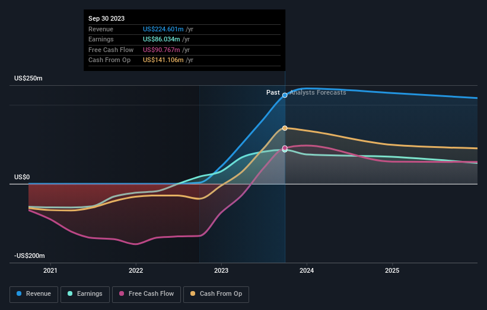The width and height of the screenshot is (487, 310).
Task: Click the orange Cash From Op data point
Action: (x=285, y=128)
